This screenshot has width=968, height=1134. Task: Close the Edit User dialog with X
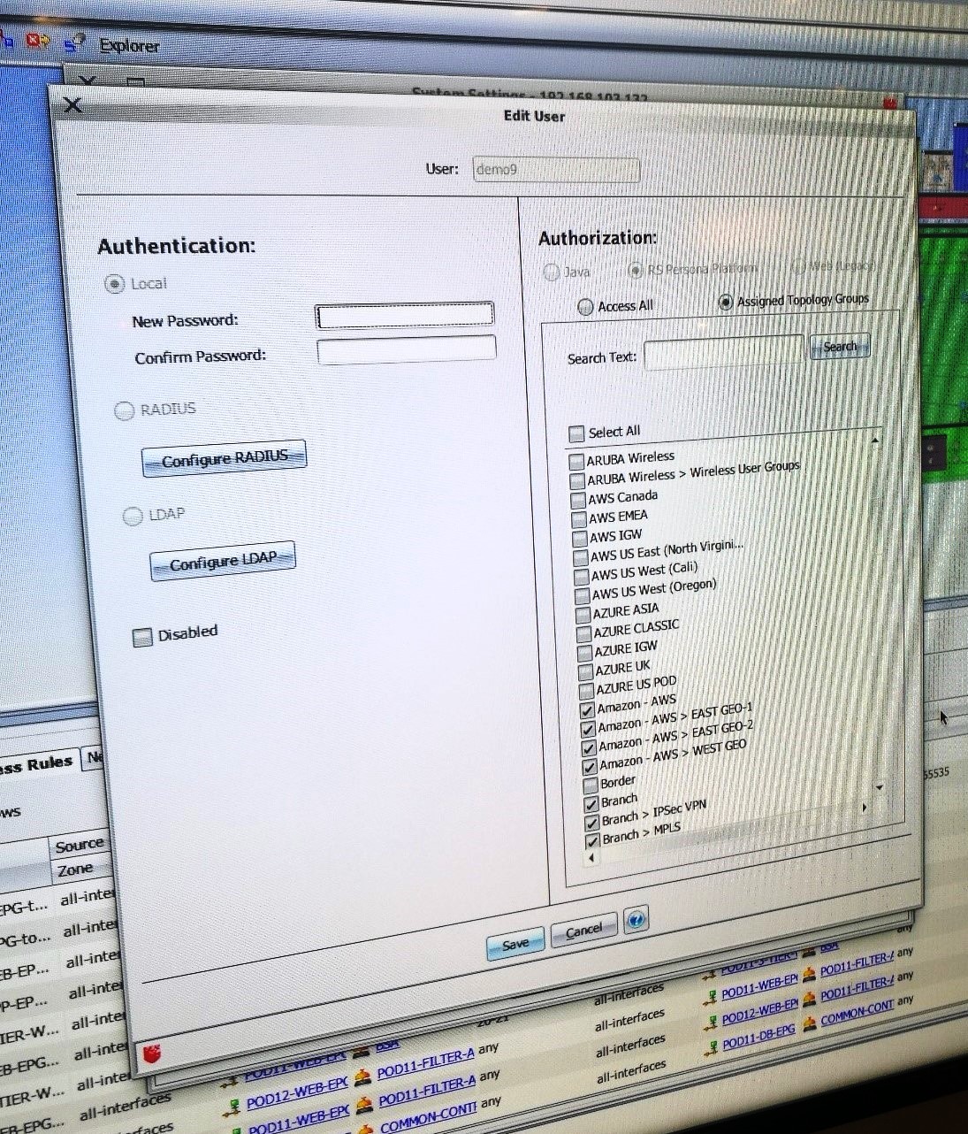coord(72,105)
